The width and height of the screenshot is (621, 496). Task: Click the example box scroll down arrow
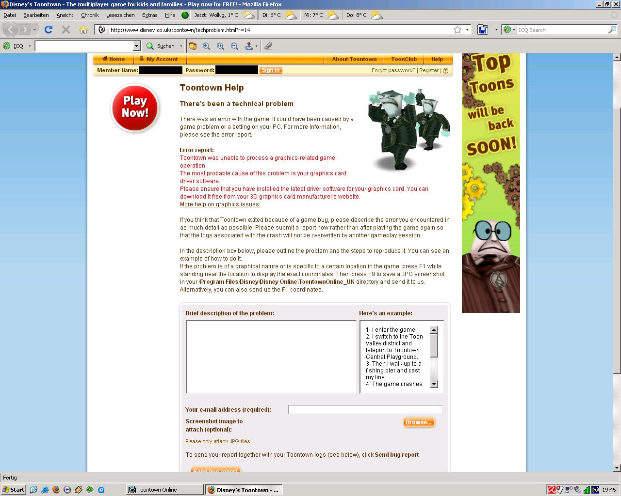[434, 384]
